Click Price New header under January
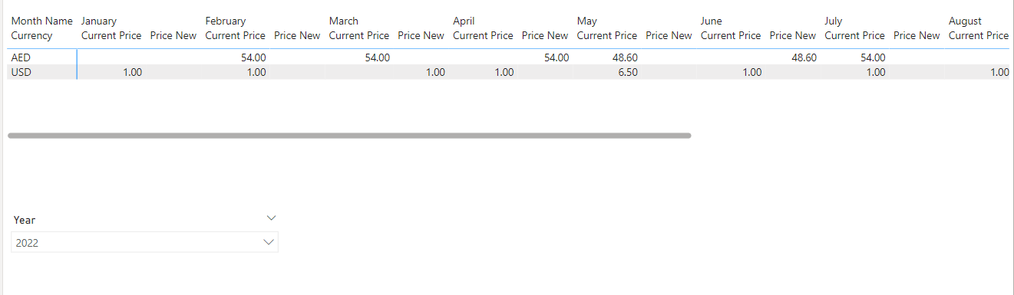Viewport: 1014px width, 295px height. (x=173, y=35)
